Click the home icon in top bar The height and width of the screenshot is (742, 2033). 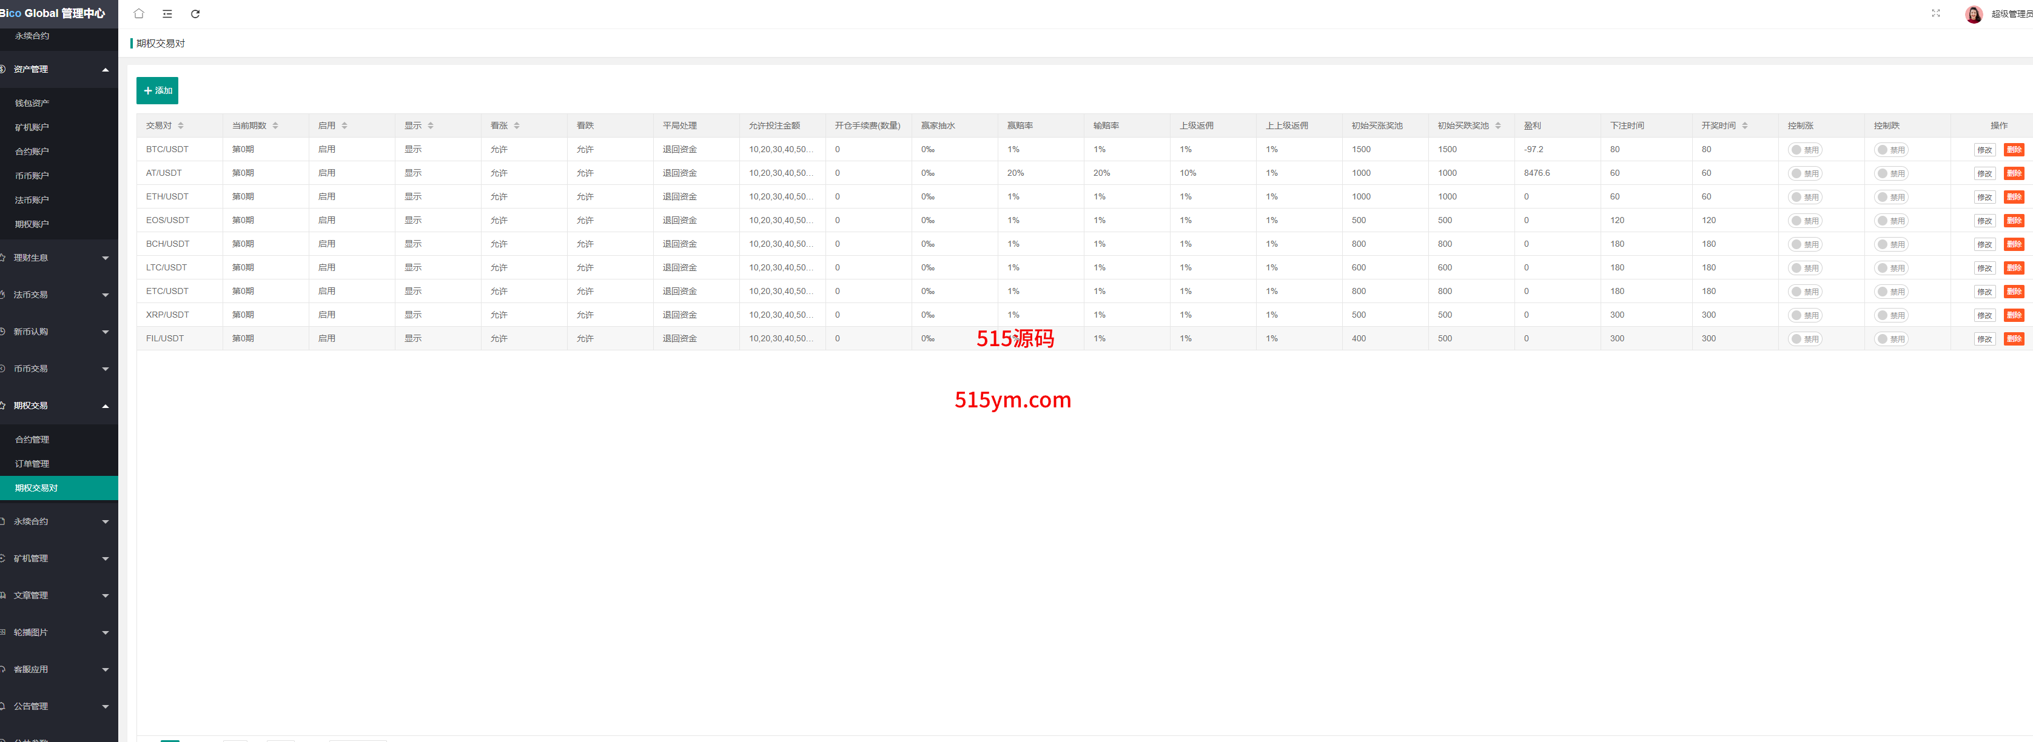point(139,13)
